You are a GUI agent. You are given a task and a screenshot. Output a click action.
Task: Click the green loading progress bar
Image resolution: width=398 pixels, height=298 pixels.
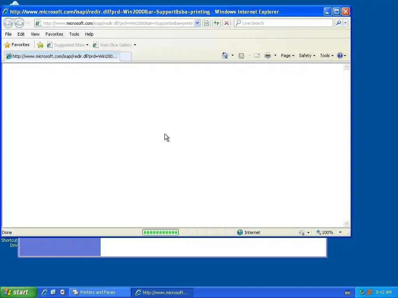pos(161,232)
